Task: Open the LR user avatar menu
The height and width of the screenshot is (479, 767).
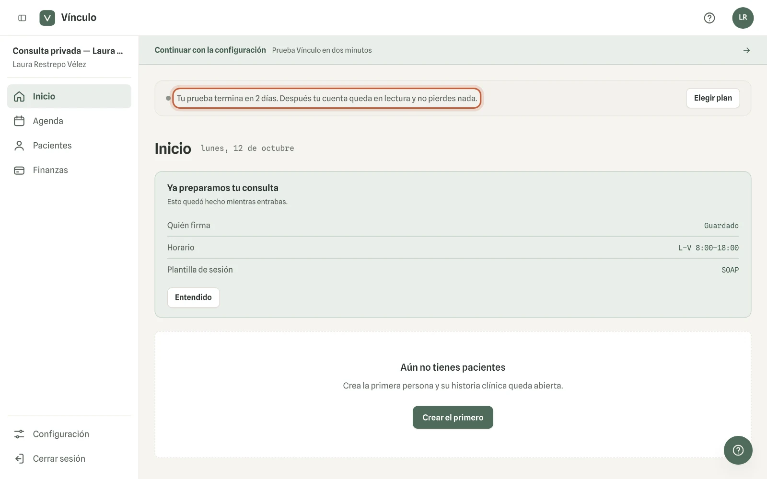Action: click(743, 18)
